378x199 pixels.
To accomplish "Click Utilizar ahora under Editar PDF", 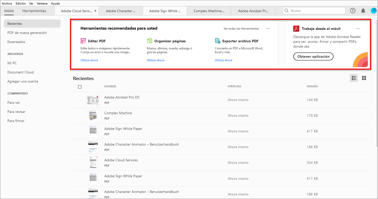I will coord(89,60).
